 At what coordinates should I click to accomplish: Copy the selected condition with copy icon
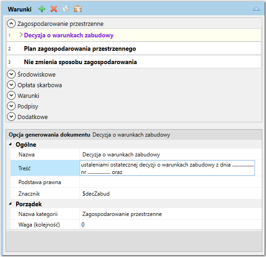[66, 9]
